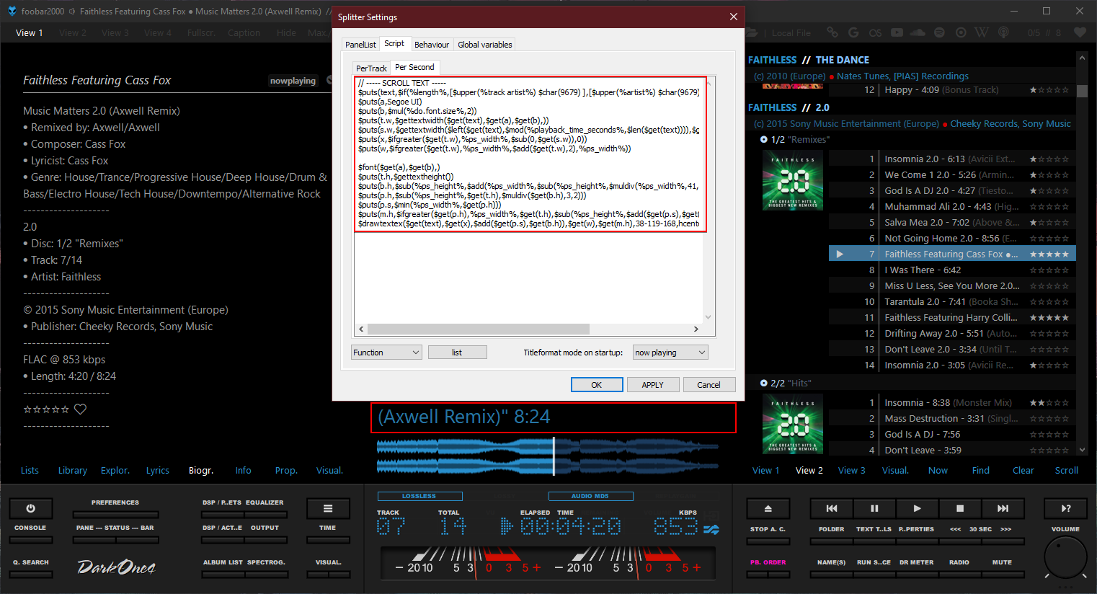Seek within the blue waveform seekbar
The height and width of the screenshot is (594, 1097).
548,456
